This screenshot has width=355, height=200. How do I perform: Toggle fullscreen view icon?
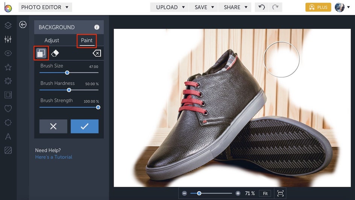click(280, 194)
